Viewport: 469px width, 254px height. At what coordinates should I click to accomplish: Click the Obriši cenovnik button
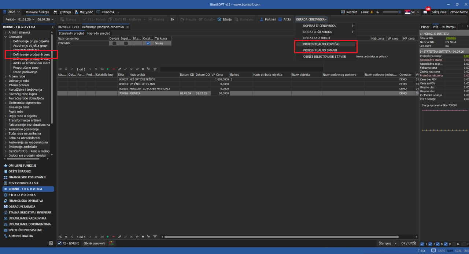[94, 243]
